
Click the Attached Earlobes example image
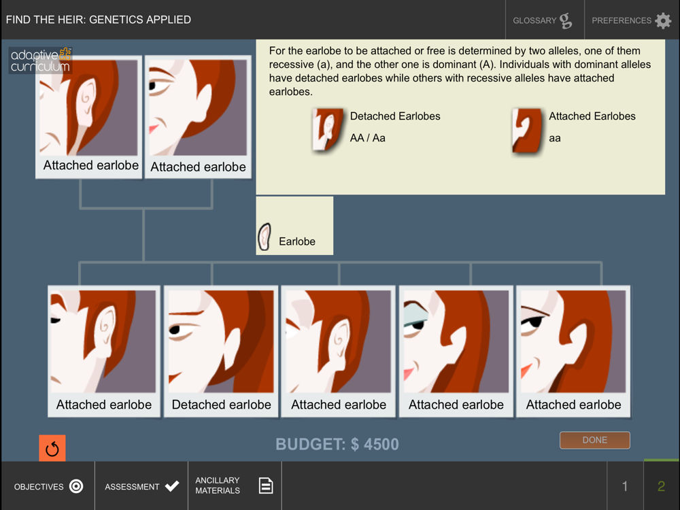[527, 131]
